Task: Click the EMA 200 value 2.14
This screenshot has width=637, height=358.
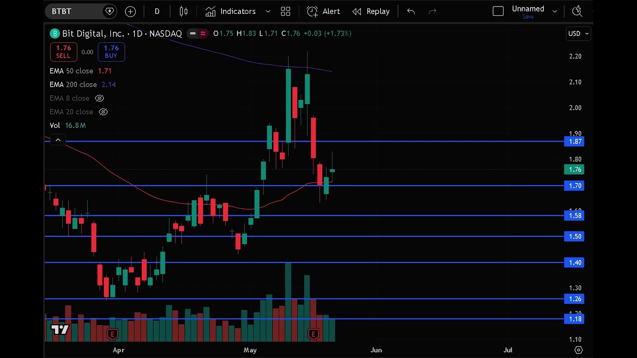Action: click(108, 85)
